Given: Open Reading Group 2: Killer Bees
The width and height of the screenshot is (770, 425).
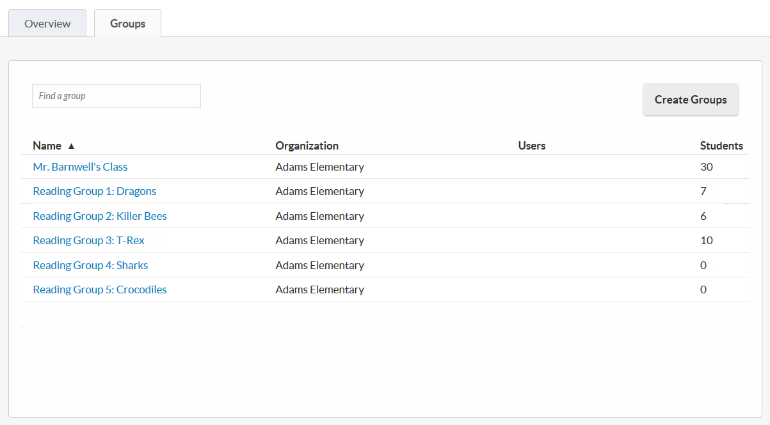Looking at the screenshot, I should [x=100, y=216].
